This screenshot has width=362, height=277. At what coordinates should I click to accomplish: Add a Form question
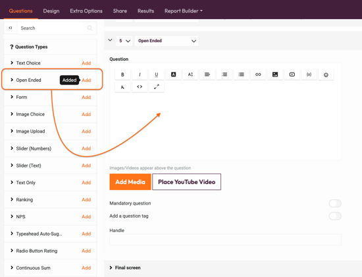86,98
